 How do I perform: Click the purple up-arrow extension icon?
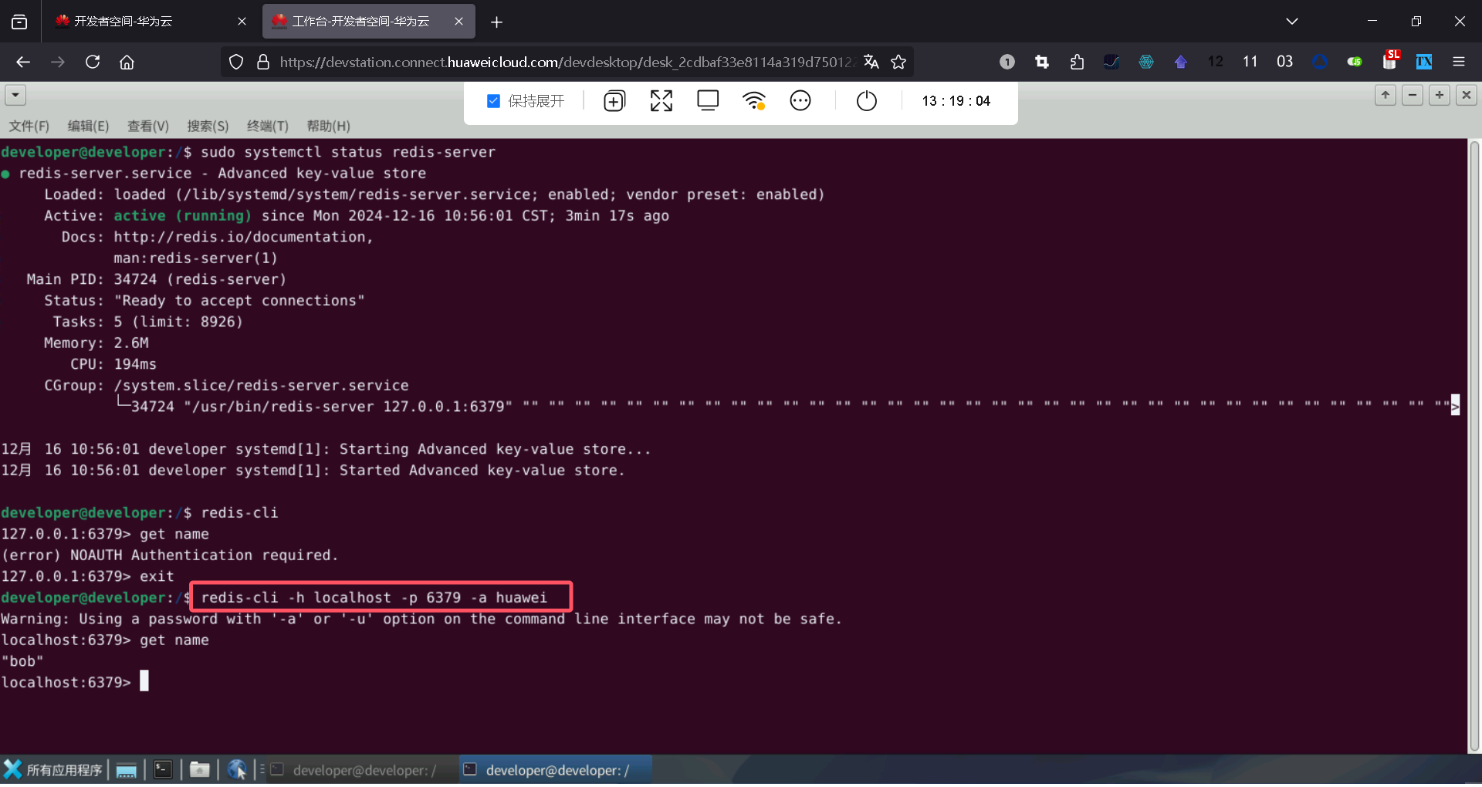1181,62
